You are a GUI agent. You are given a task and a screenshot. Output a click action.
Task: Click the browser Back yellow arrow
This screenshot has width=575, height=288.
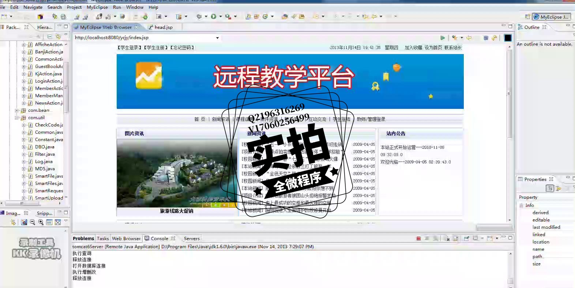469,38
